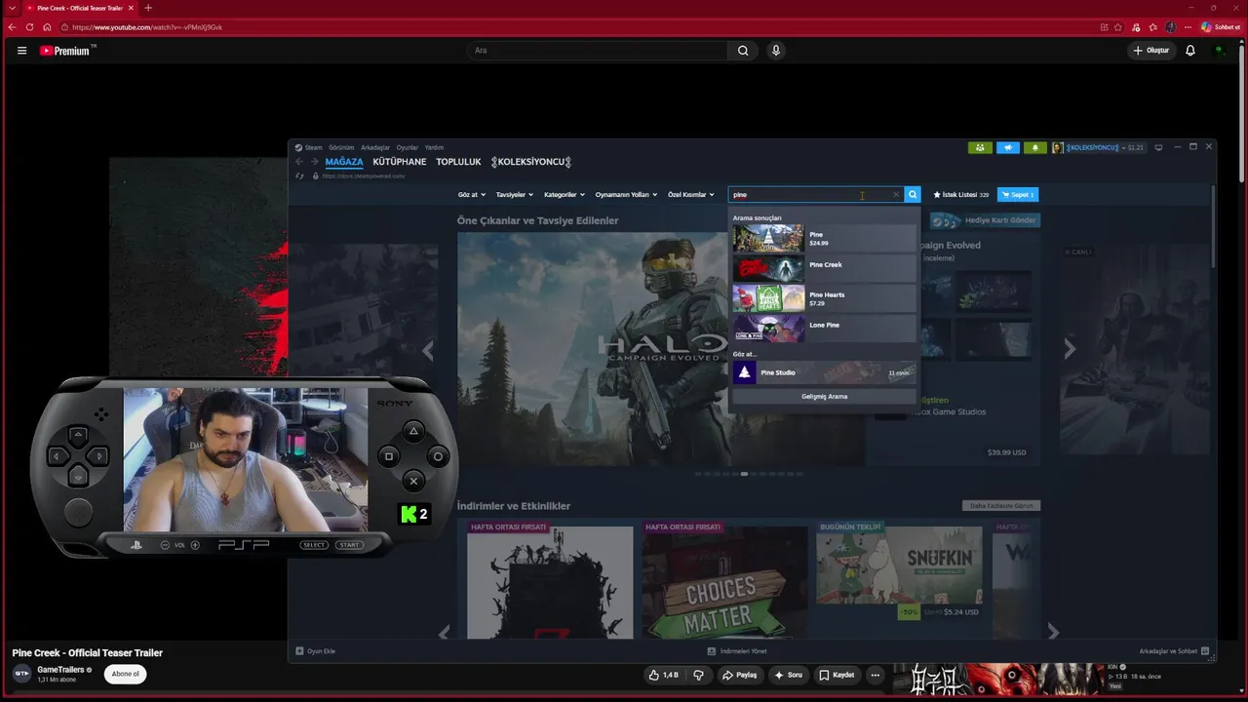
Task: Open the Arkadaşlar menu in Steam
Action: [x=375, y=148]
